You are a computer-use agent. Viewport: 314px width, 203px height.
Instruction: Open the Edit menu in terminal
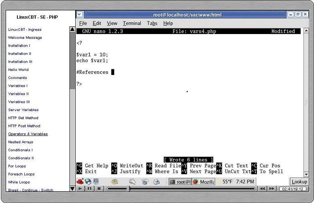(97, 23)
